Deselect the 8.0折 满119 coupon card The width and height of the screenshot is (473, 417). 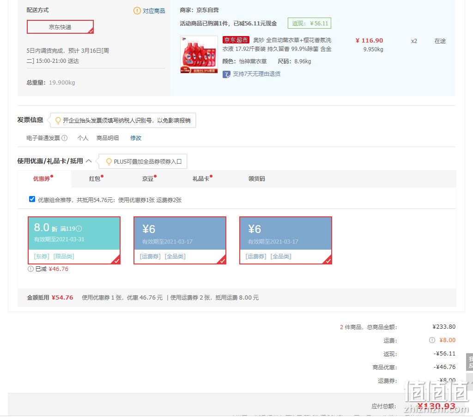point(74,240)
